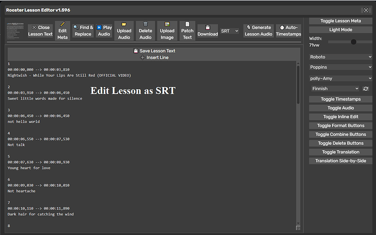Open the Poppins font dropdown
376x235 pixels.
[x=341, y=67]
